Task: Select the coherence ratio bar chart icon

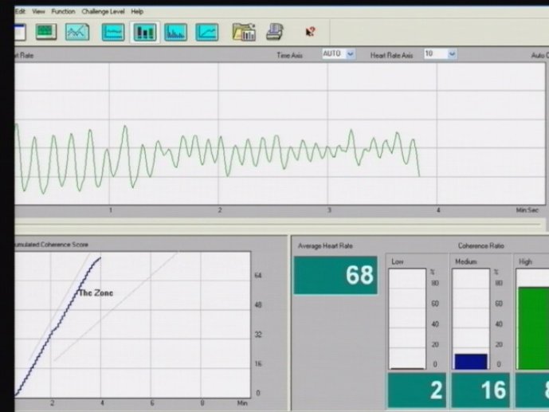Action: [x=144, y=32]
